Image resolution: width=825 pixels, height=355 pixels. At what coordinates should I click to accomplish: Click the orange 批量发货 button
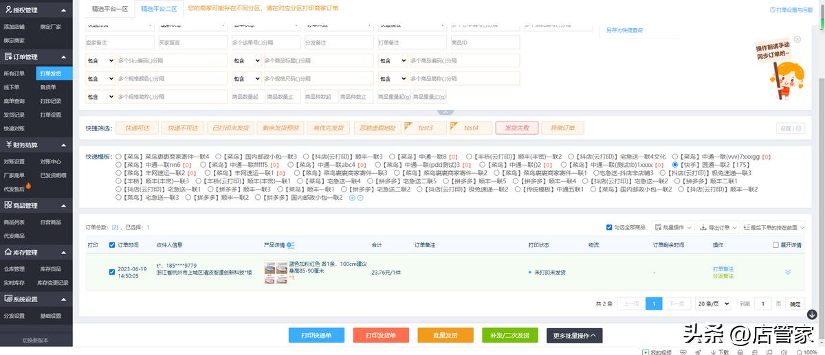[x=445, y=335]
